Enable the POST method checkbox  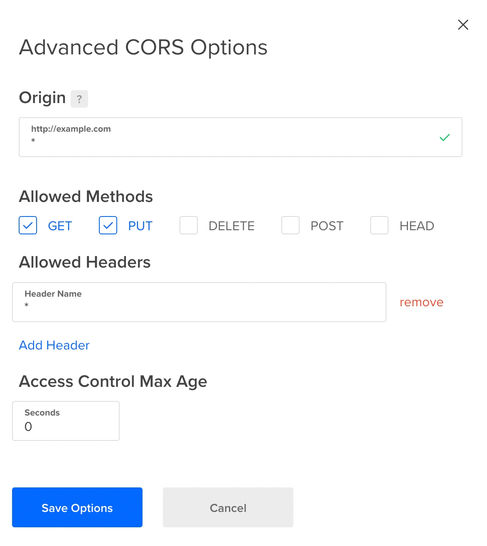[x=290, y=226]
